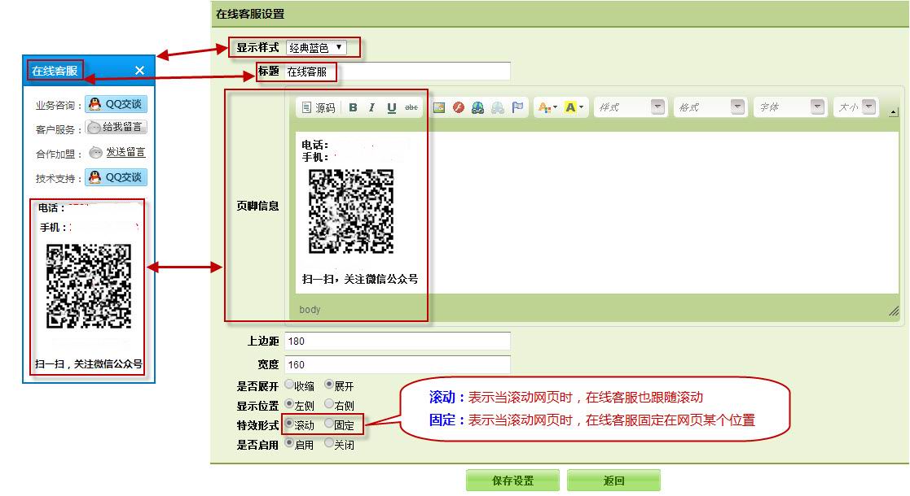The height and width of the screenshot is (496, 910).
Task: Close the 在线客服 widget
Action: (139, 70)
